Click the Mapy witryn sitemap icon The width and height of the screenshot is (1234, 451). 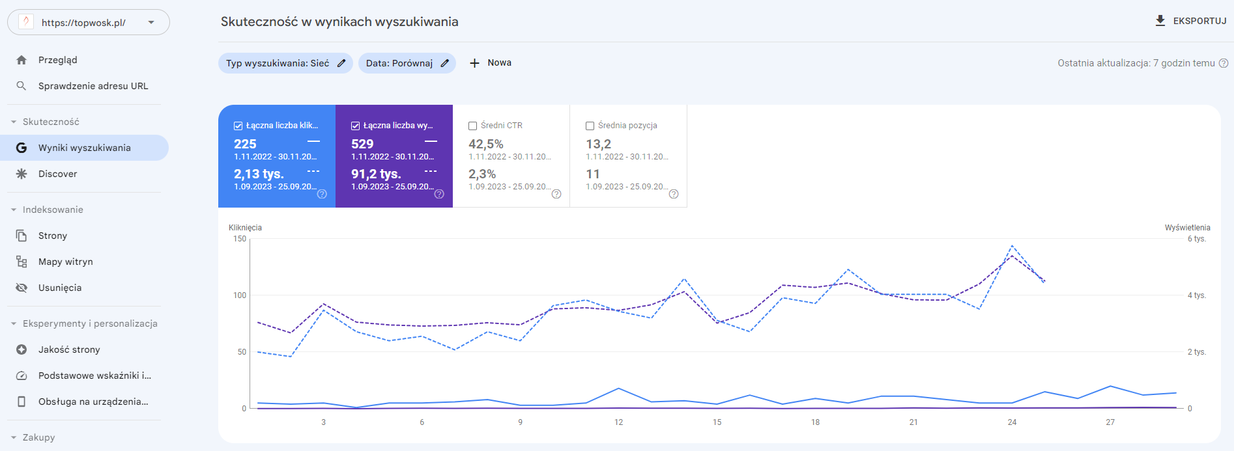(x=22, y=262)
